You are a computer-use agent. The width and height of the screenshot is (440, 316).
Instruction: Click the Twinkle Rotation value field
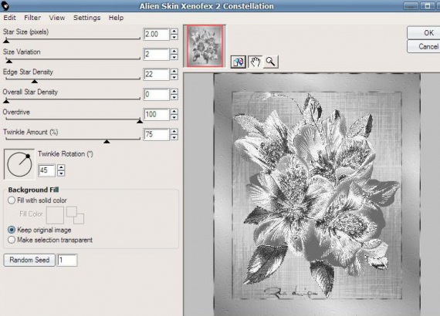(46, 170)
